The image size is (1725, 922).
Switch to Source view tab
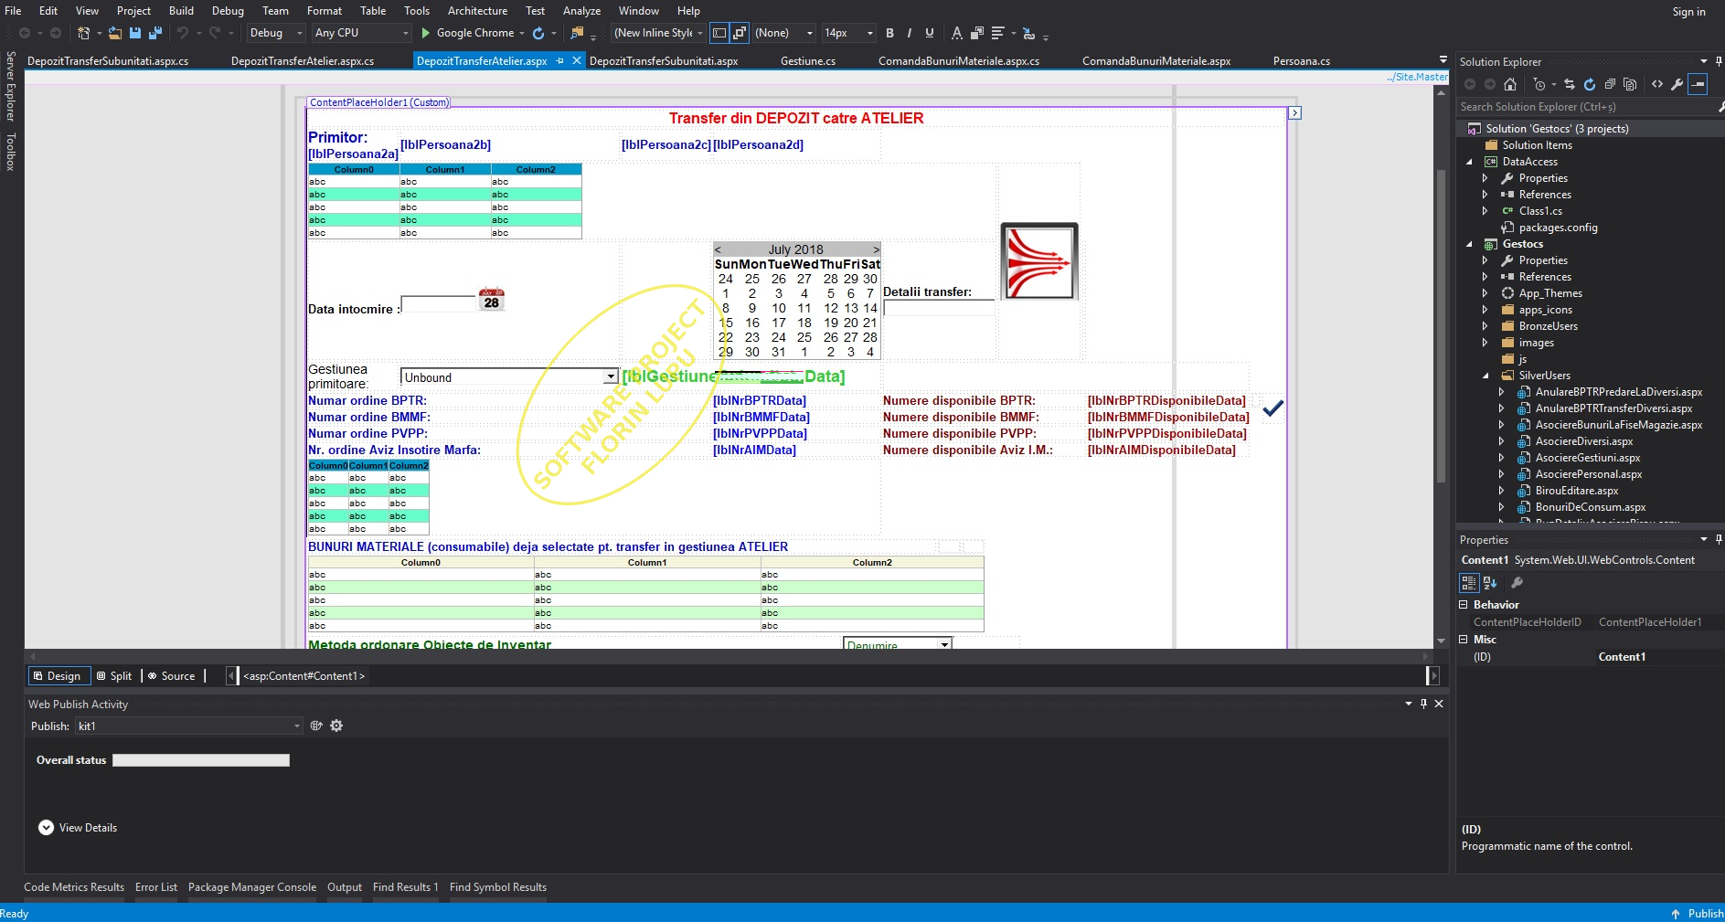(x=172, y=676)
